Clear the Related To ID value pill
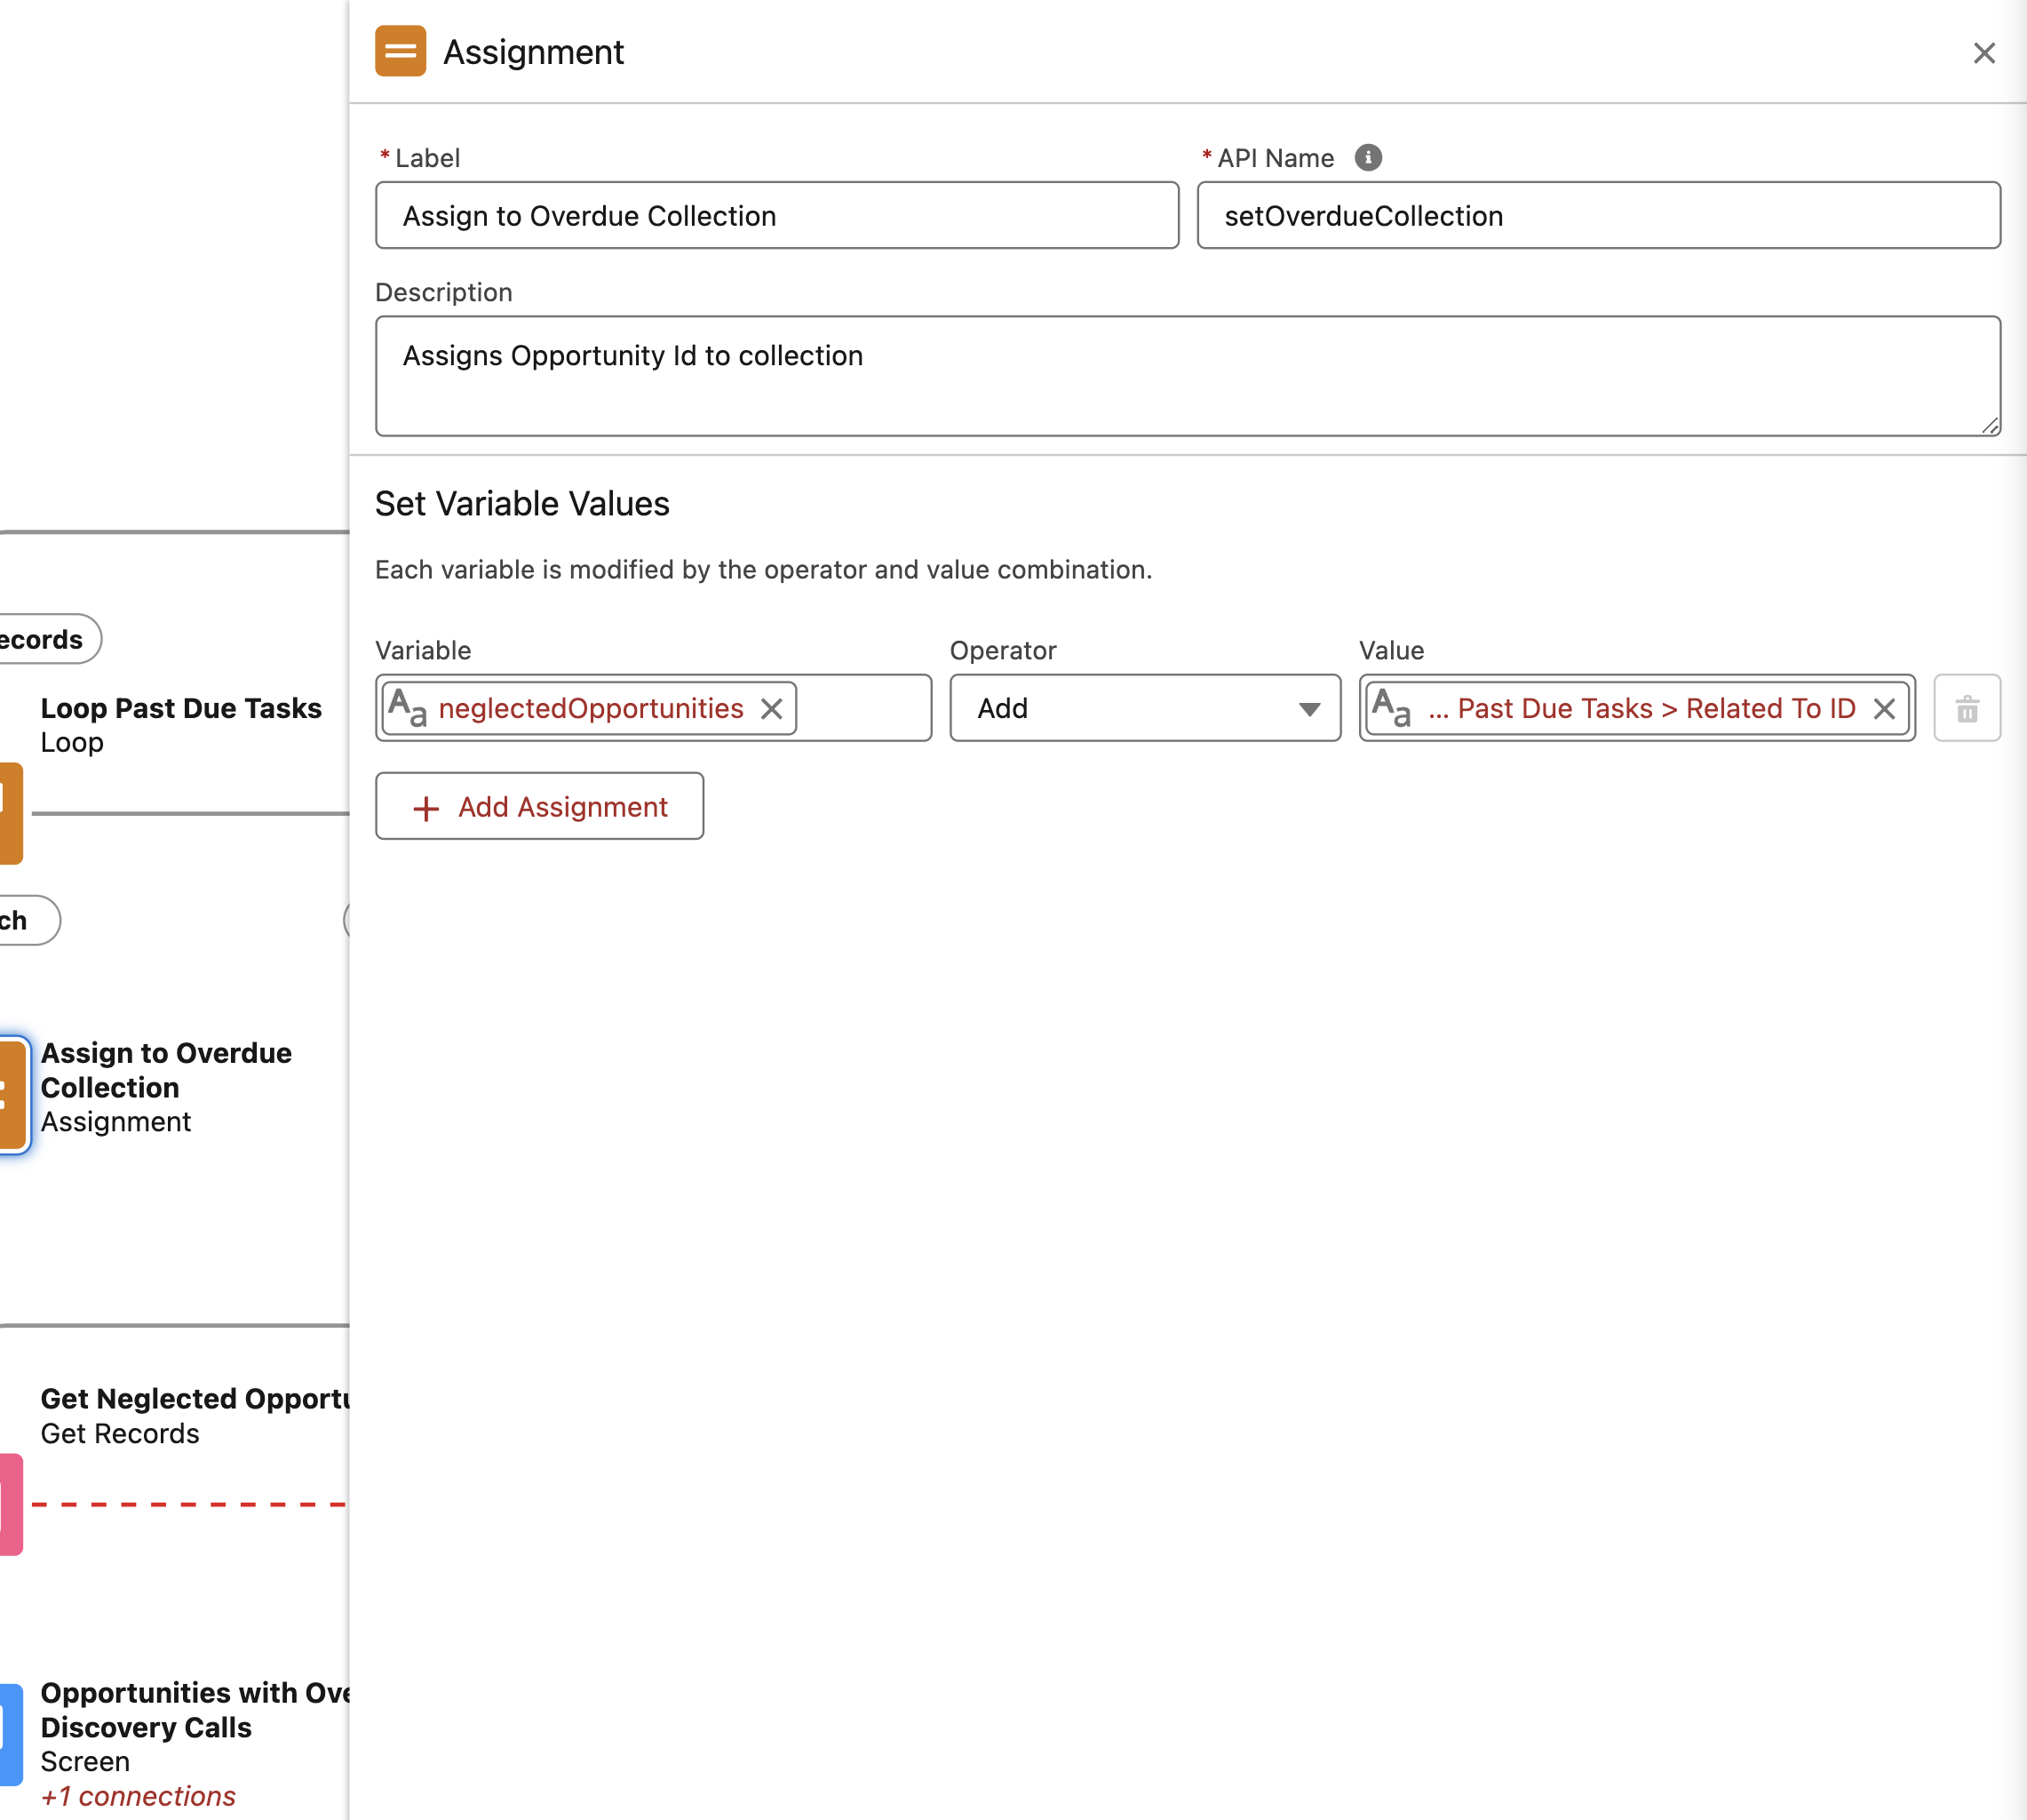The height and width of the screenshot is (1820, 2027). [x=1883, y=709]
